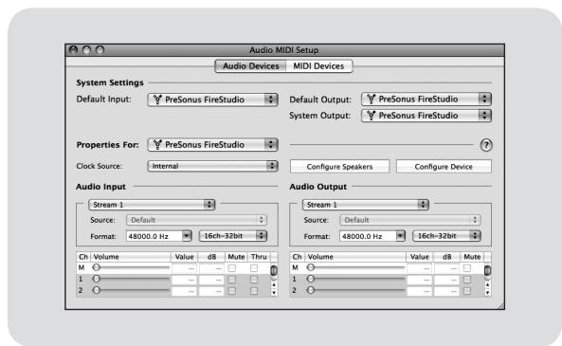Open the Audio Output sample rate combo box
This screenshot has width=562, height=346.
point(372,236)
